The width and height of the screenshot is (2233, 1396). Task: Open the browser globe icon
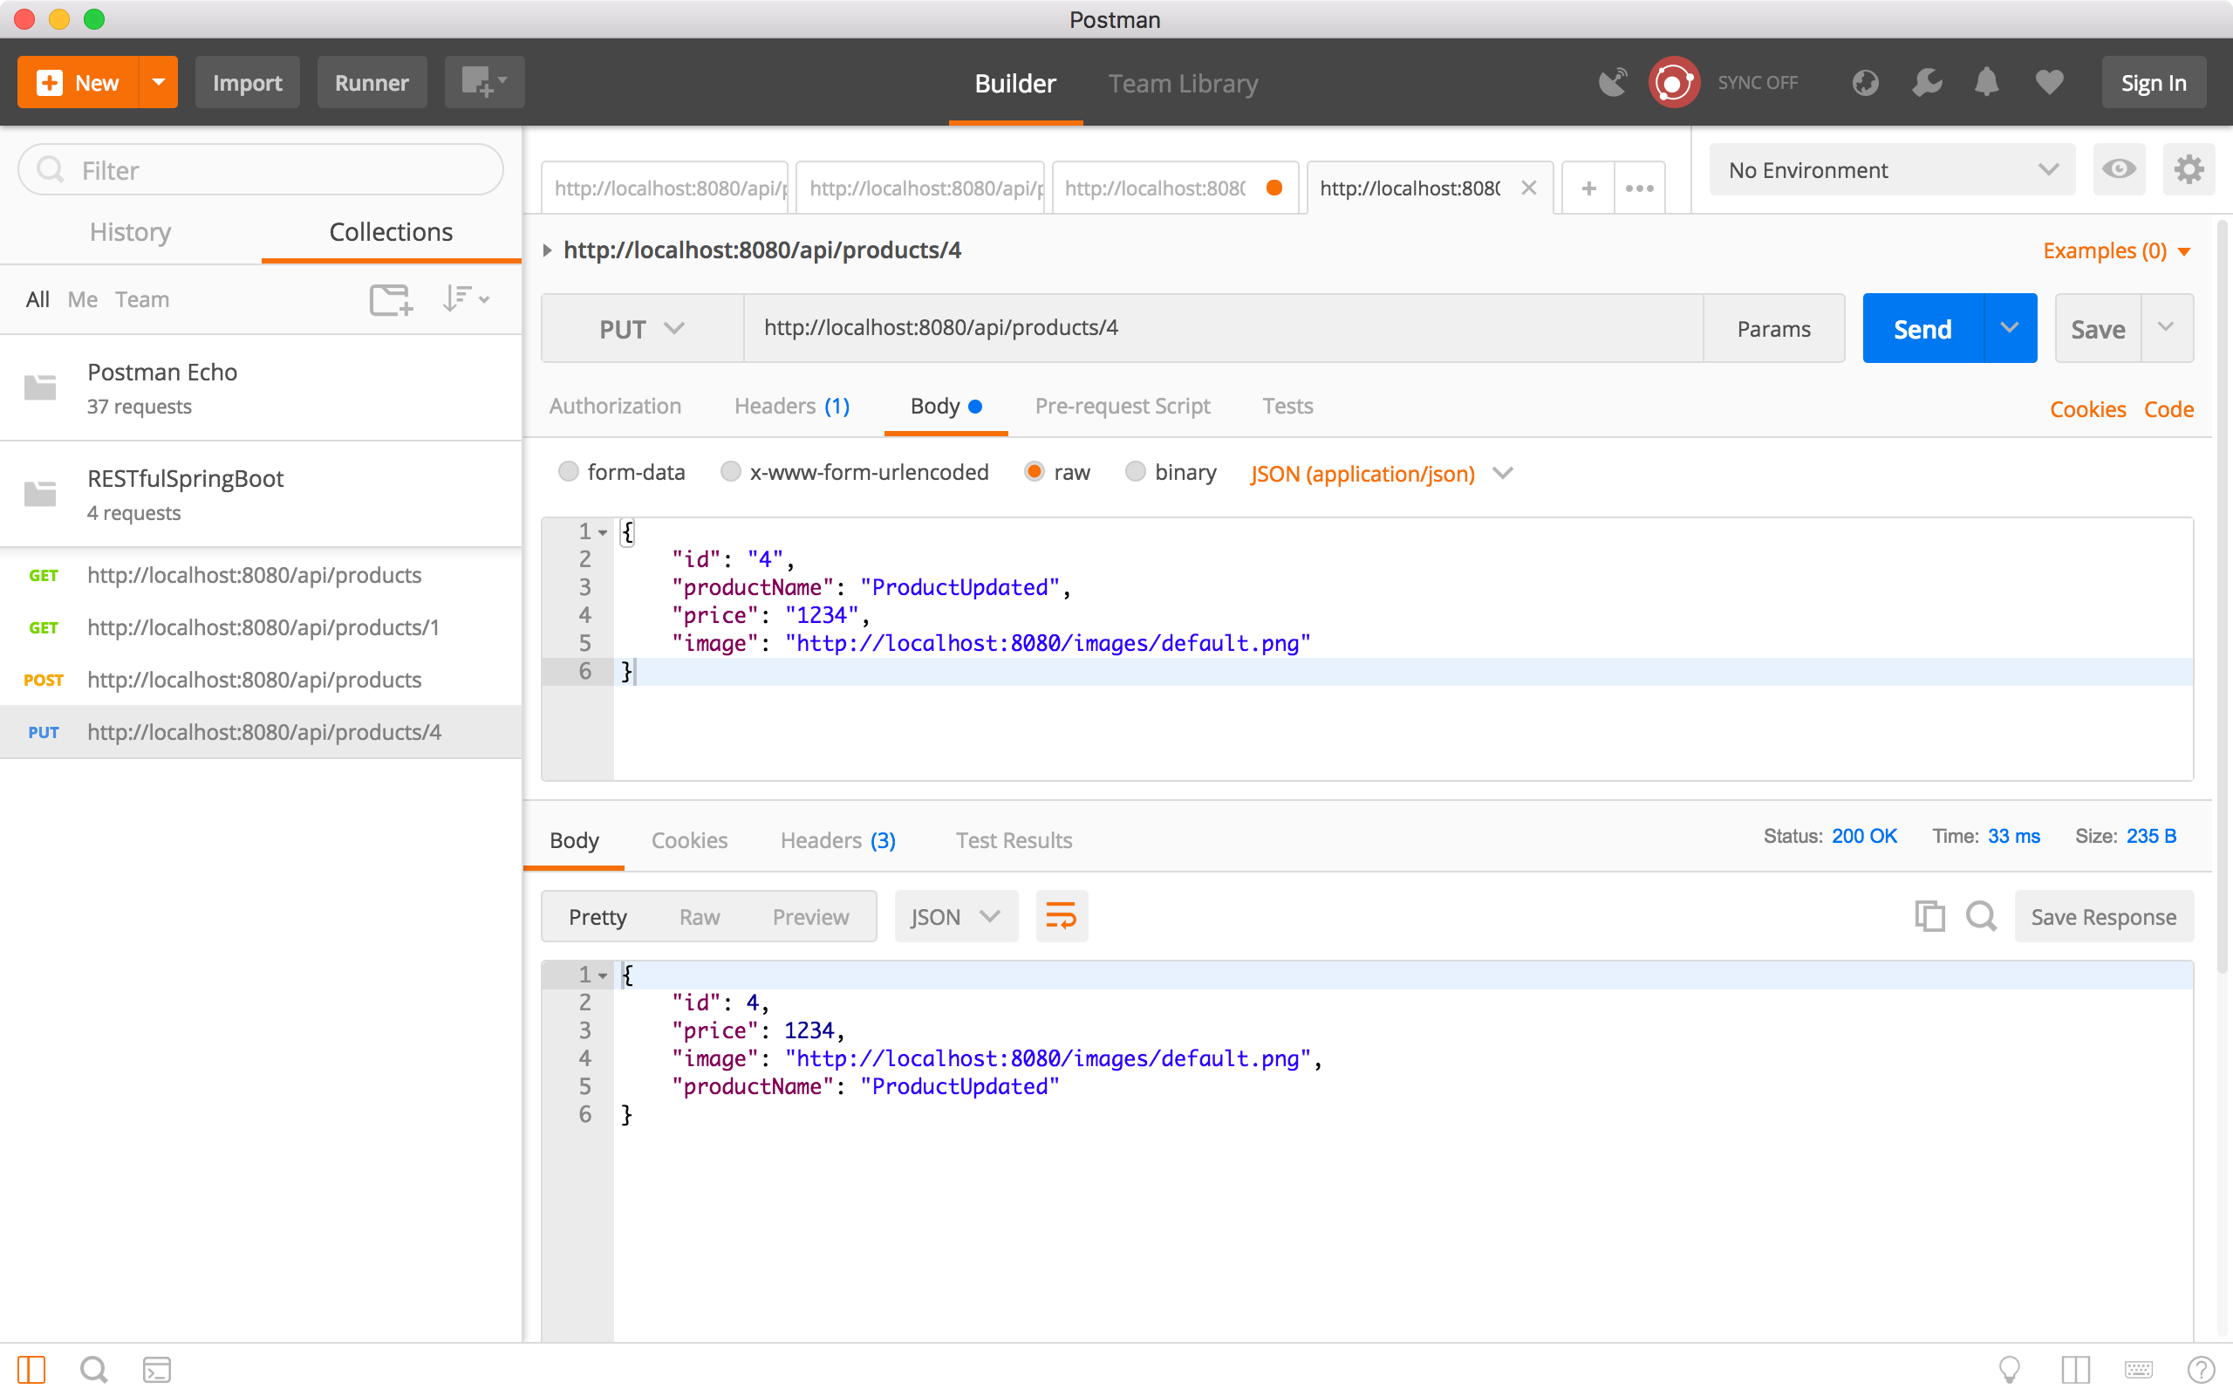coord(1865,83)
